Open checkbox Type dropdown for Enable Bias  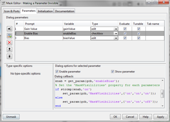tap(116, 33)
